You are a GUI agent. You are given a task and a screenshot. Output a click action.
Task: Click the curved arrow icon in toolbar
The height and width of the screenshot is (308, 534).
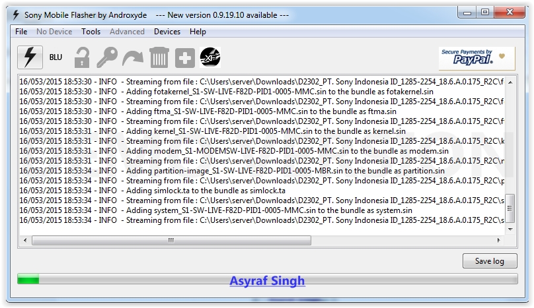pyautogui.click(x=133, y=58)
